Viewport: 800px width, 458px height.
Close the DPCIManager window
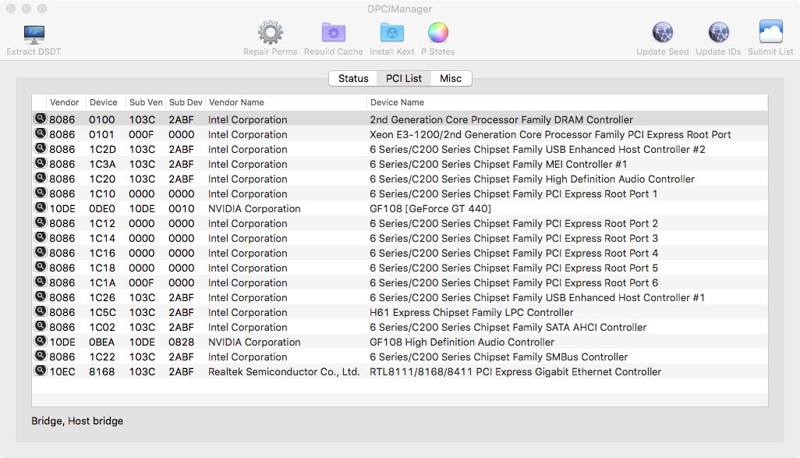pyautogui.click(x=11, y=9)
